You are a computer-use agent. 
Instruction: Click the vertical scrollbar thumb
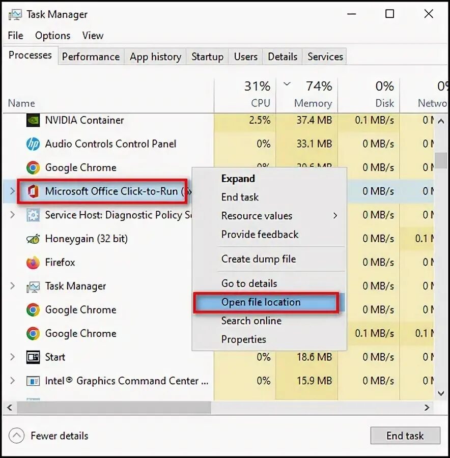441,161
